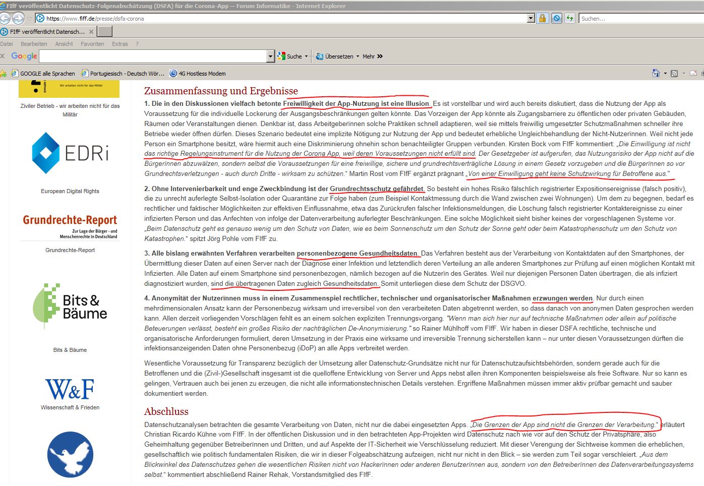This screenshot has width=704, height=486.
Task: Click the Abschluss heading
Action: coord(166,411)
